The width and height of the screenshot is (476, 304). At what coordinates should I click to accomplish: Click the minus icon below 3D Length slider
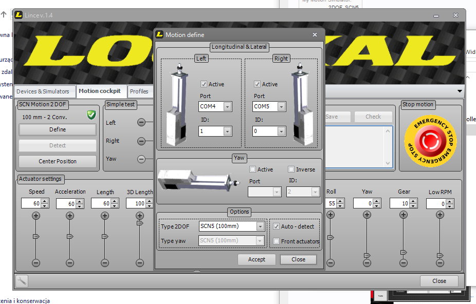click(x=140, y=263)
